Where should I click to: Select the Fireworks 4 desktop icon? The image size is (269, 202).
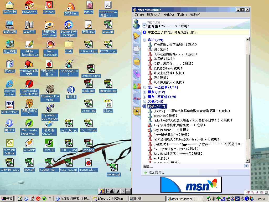[29, 7]
